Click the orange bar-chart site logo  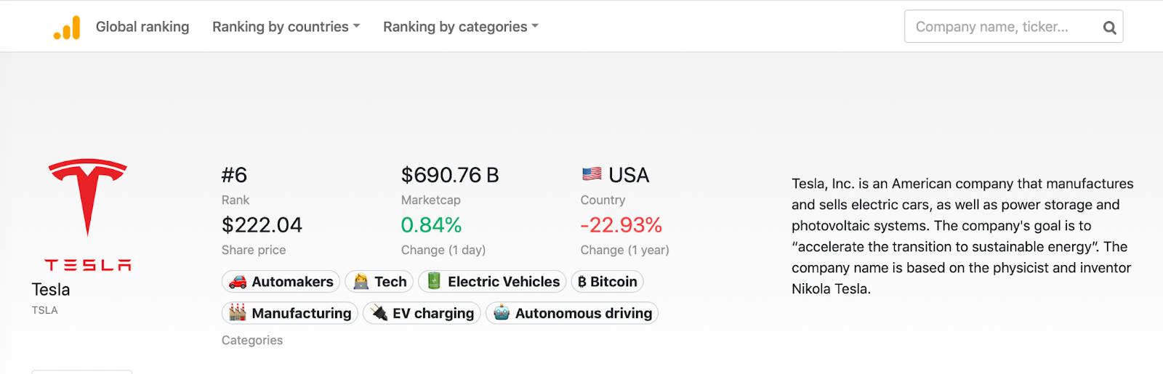point(67,28)
